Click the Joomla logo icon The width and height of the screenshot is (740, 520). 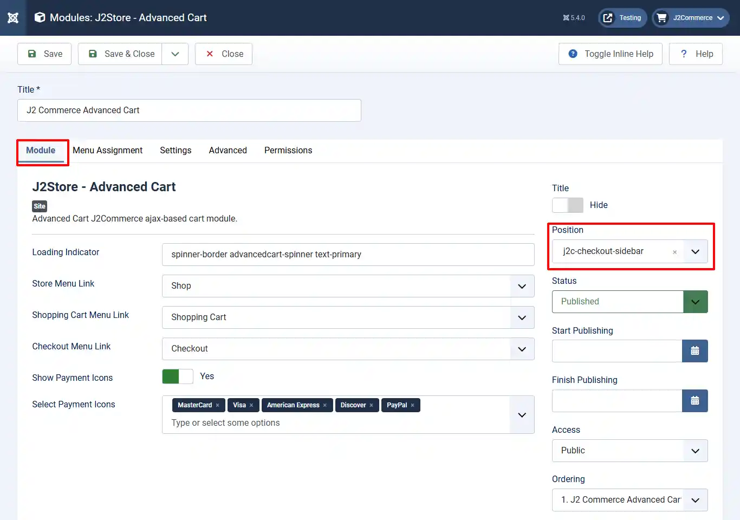13,18
